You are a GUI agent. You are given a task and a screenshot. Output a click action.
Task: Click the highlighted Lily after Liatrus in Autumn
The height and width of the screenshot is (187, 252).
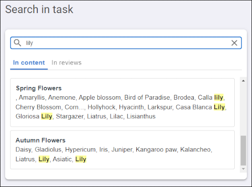[44, 159]
